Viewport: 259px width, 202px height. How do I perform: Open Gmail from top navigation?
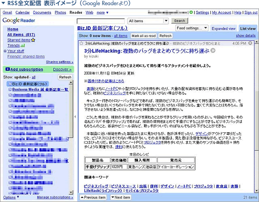tap(7, 13)
